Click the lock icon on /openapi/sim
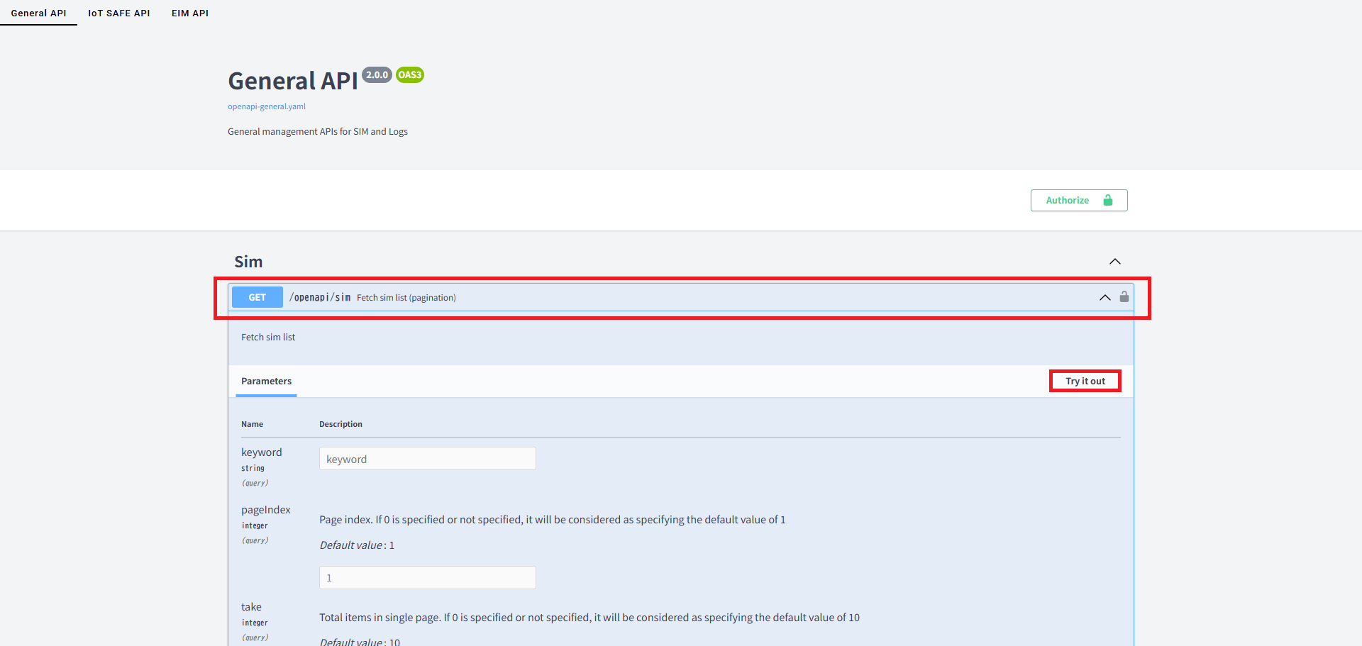This screenshot has height=646, width=1362. coord(1124,297)
